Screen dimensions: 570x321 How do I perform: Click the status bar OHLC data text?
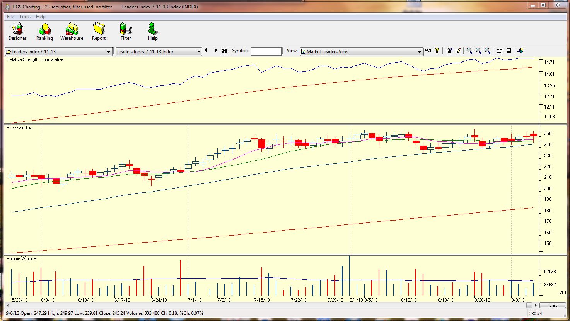pos(105,313)
